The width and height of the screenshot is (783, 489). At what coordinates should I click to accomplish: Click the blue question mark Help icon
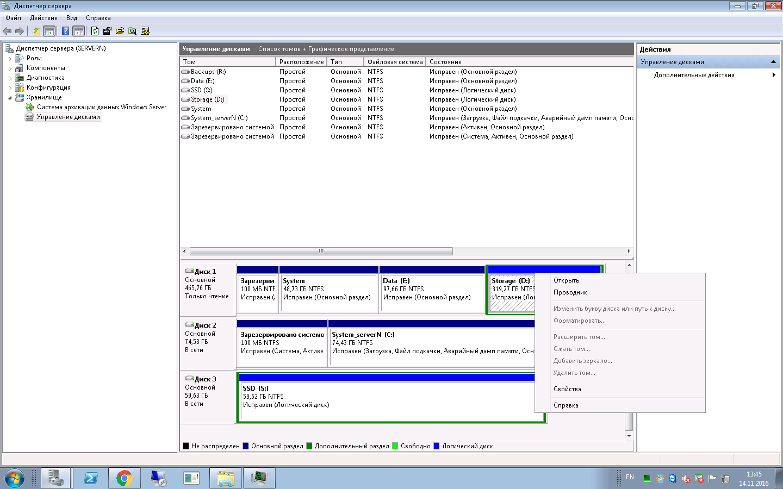(65, 31)
